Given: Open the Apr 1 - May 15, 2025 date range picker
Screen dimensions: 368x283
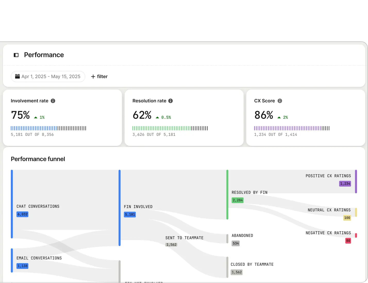Looking at the screenshot, I should [48, 77].
